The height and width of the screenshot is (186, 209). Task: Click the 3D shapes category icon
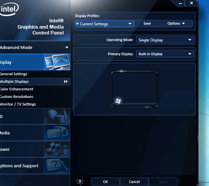[57, 116]
